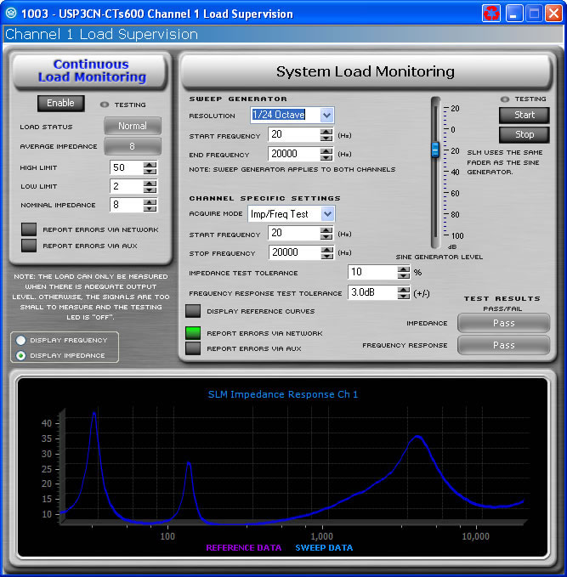The height and width of the screenshot is (577, 567).
Task: Click the average impedance value 8
Action: tap(133, 146)
